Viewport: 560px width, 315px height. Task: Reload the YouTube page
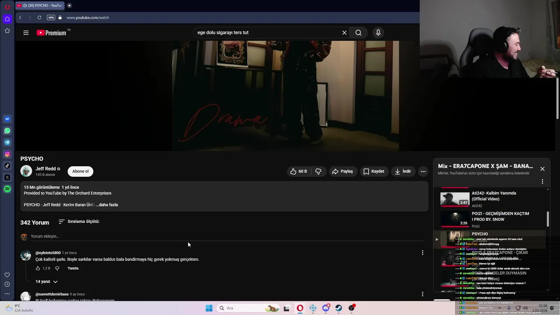click(39, 17)
